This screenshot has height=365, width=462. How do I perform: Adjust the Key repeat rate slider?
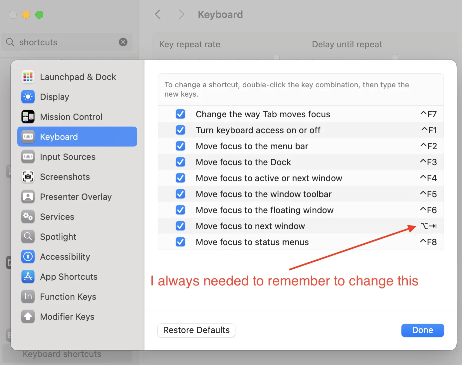(276, 57)
